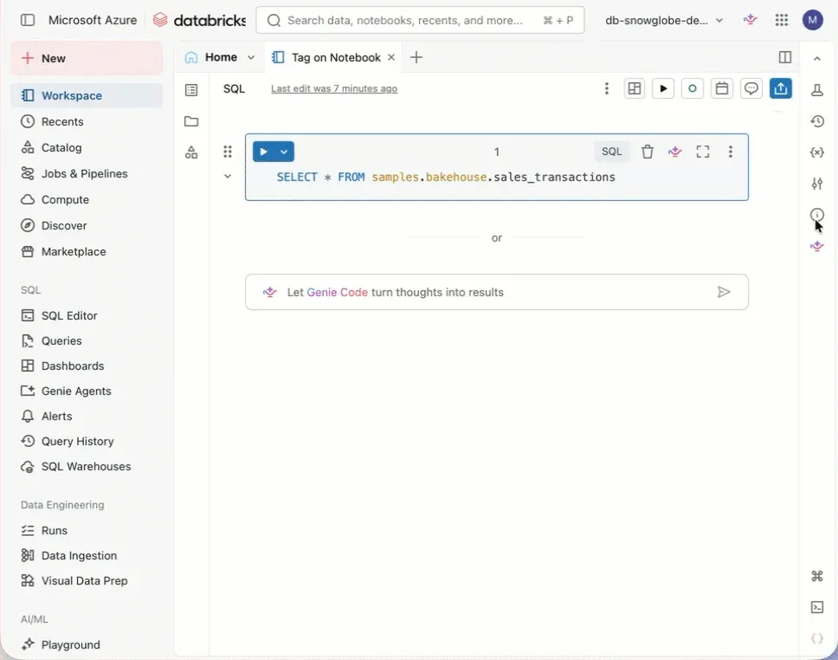Open Marketplace
The image size is (838, 660).
(87, 251)
